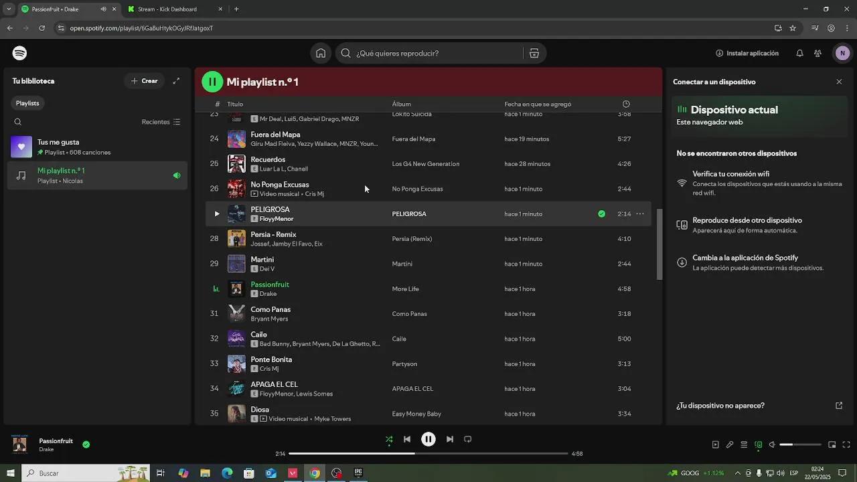Open the Crear dropdown button
The height and width of the screenshot is (482, 857).
[x=144, y=81]
